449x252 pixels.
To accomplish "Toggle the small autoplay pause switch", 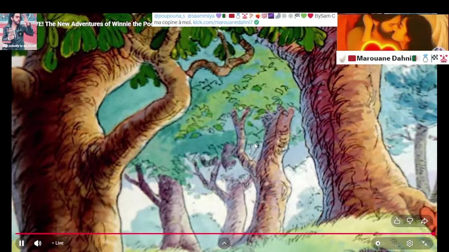I will (x=378, y=243).
